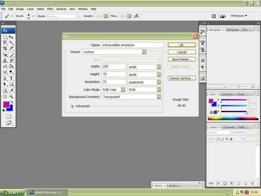This screenshot has height=196, width=261.
Task: Select the Dodge tool
Action: pyautogui.click(x=11, y=72)
